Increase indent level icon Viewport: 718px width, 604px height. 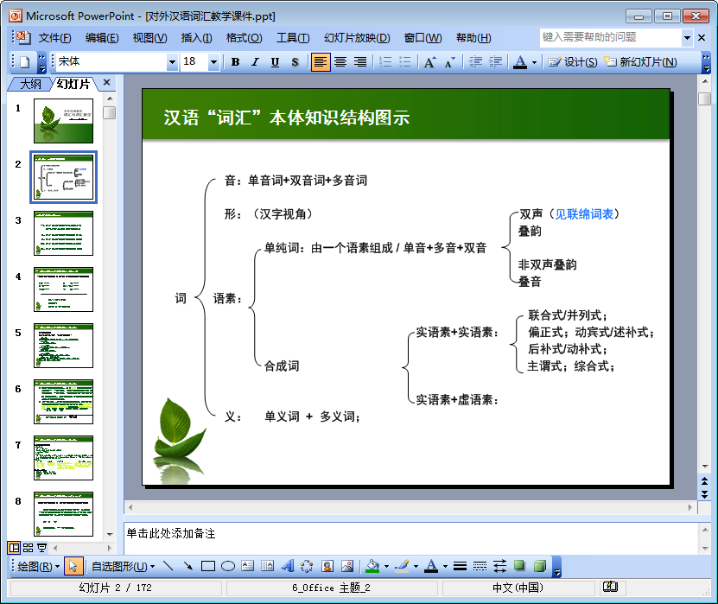[x=495, y=62]
